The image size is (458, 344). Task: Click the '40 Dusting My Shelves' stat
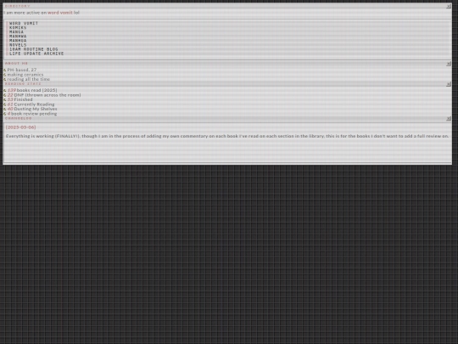(x=32, y=109)
